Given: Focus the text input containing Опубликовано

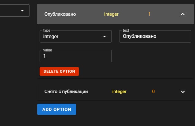Looking at the screenshot, I should tap(155, 37).
